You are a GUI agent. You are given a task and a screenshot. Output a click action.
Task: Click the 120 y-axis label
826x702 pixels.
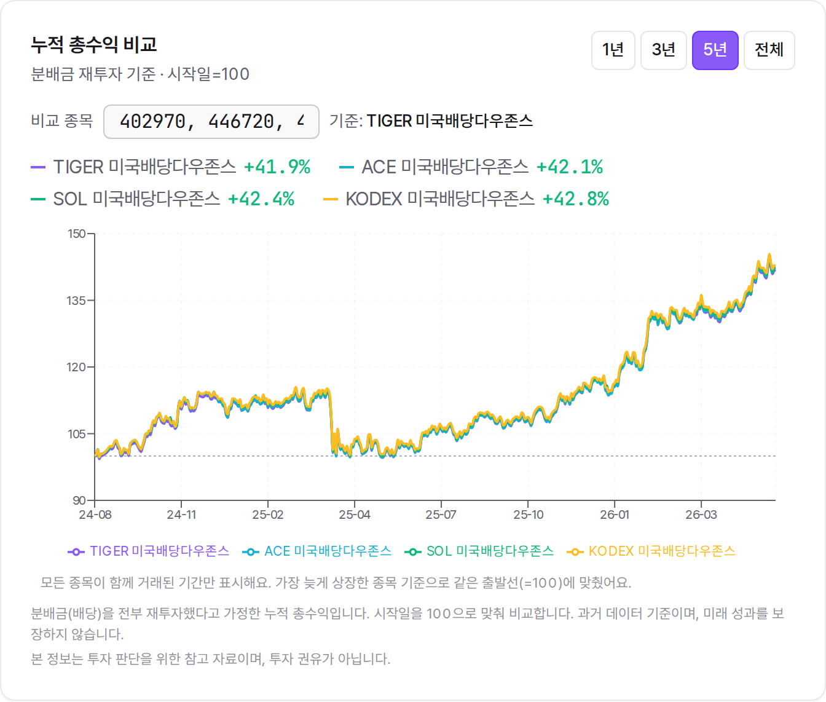[77, 368]
